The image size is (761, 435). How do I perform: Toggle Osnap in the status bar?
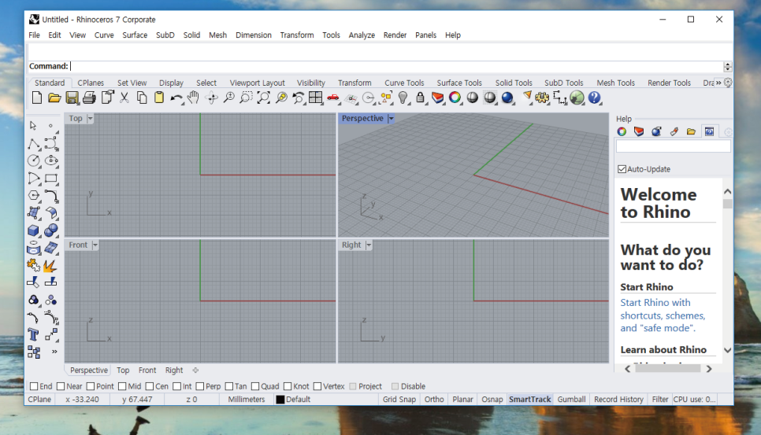tap(492, 400)
